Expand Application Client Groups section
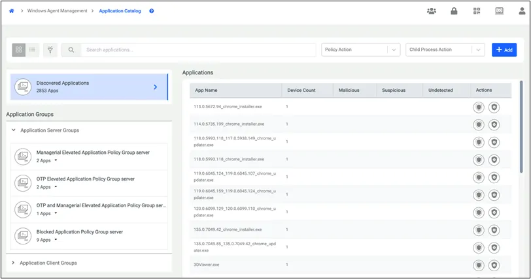531x279 pixels. tap(13, 263)
